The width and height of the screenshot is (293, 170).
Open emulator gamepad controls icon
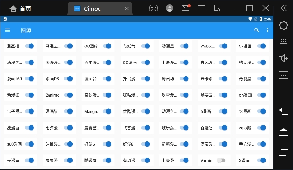click(154, 8)
